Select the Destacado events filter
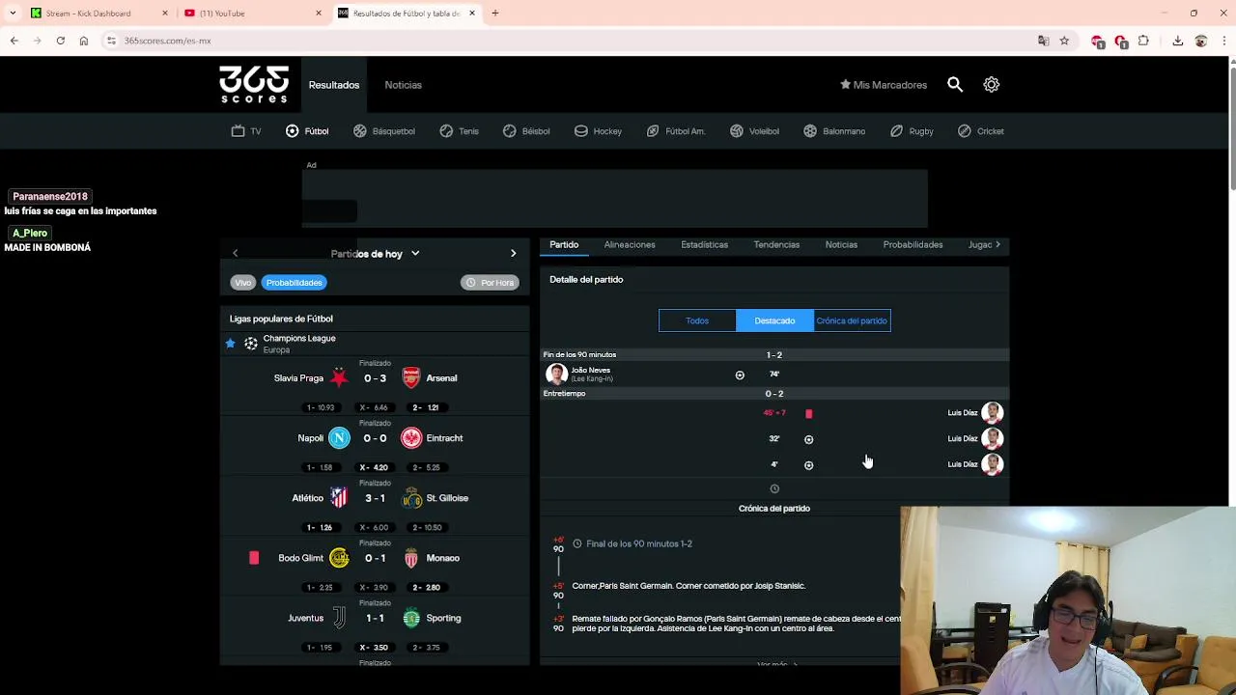Image resolution: width=1236 pixels, height=695 pixels. pyautogui.click(x=774, y=320)
